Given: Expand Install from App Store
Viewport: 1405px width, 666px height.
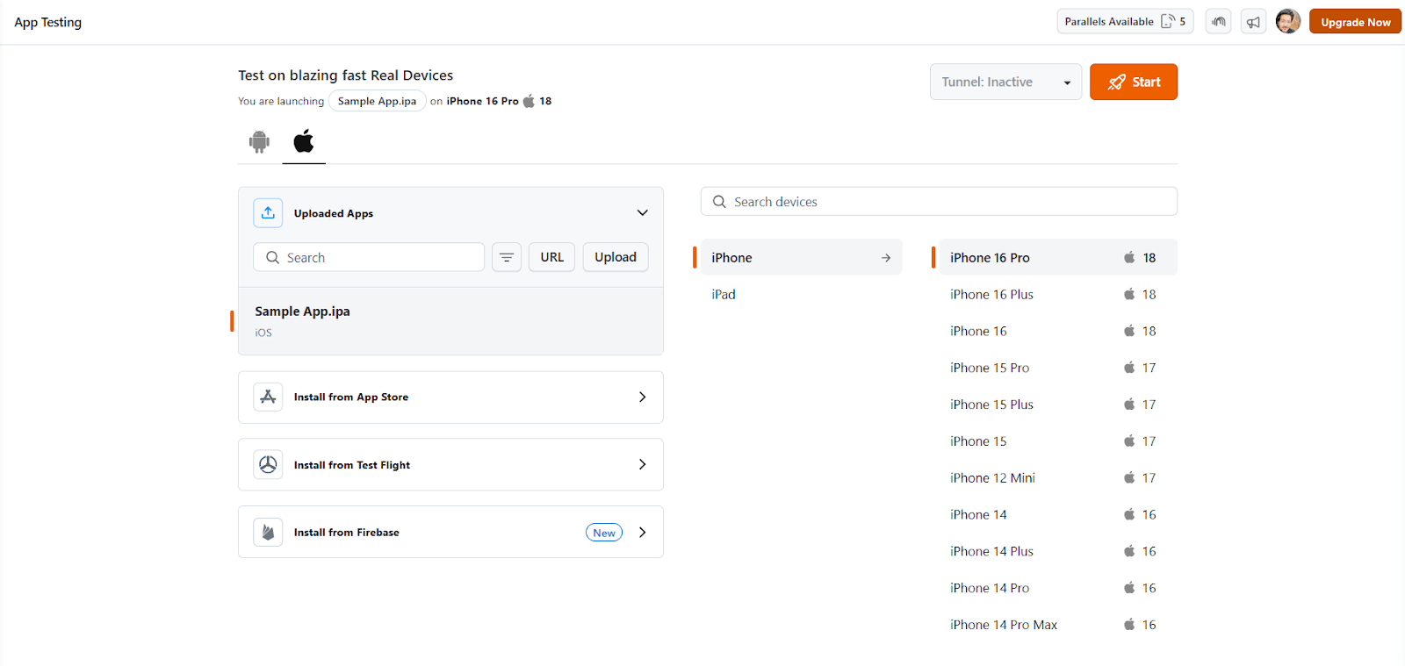Looking at the screenshot, I should coord(642,397).
